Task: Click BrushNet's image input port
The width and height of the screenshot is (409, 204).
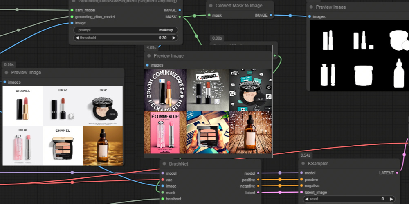Action: [163, 186]
